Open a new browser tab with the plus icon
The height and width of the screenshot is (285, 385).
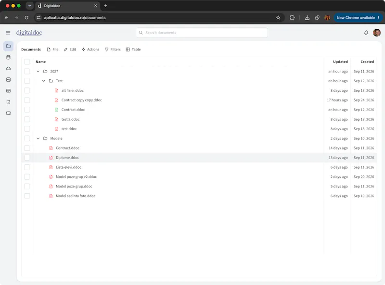[x=105, y=6]
